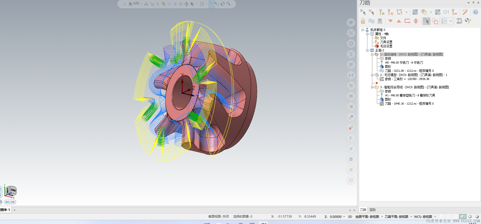Open 刀具设置 in properties
The image size is (481, 224).
[386, 42]
